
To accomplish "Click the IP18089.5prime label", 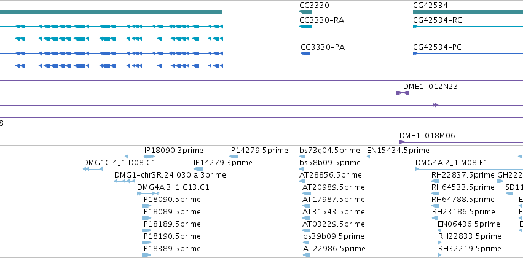I will click(171, 212).
